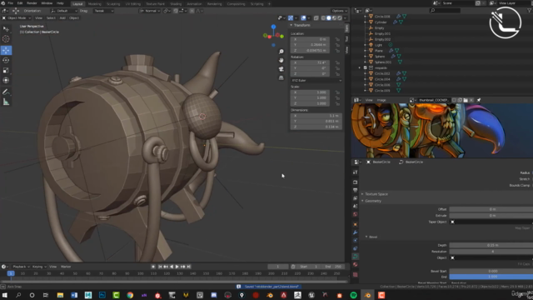Toggle the camera view icon in the viewport
Viewport: 533px width, 300px height.
281,69
